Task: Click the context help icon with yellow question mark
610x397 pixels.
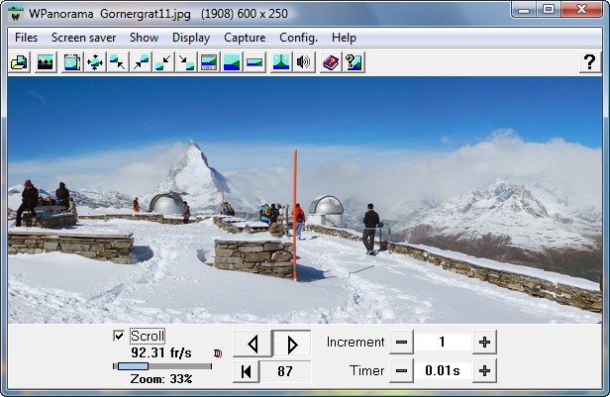Action: click(x=354, y=62)
